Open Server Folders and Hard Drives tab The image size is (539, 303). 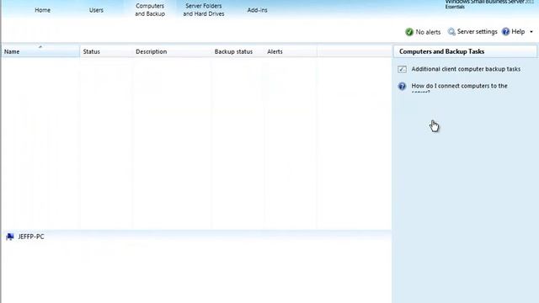(204, 9)
